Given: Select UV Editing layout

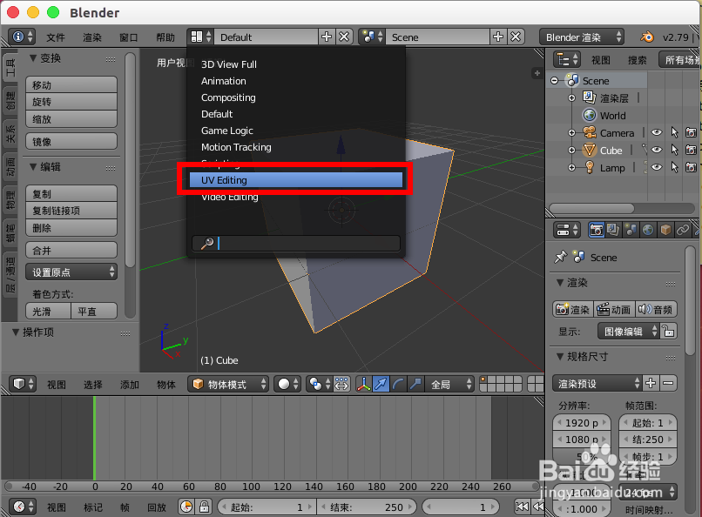Looking at the screenshot, I should pos(296,180).
